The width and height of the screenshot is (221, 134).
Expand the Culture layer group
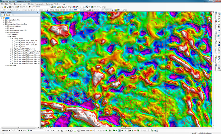click(4, 22)
